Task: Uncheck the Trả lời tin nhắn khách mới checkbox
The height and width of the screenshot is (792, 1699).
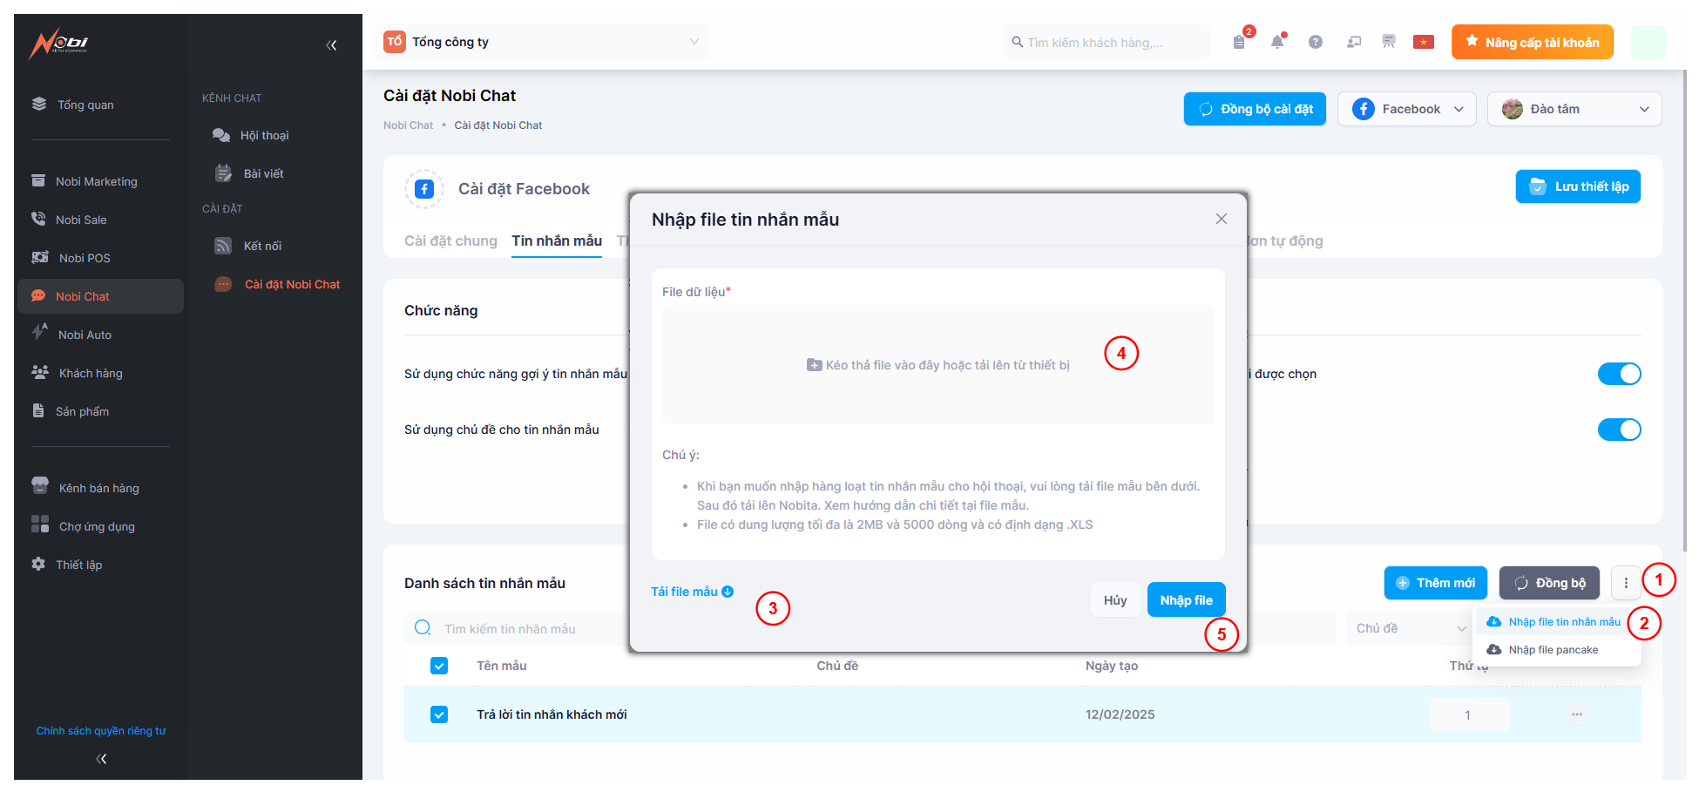Action: coord(439,714)
